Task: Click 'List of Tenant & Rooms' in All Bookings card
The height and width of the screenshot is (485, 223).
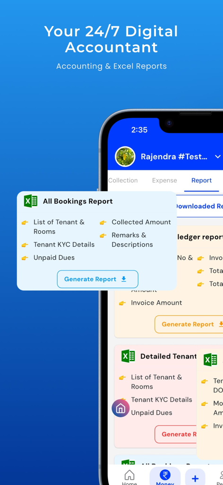Action: [59, 227]
